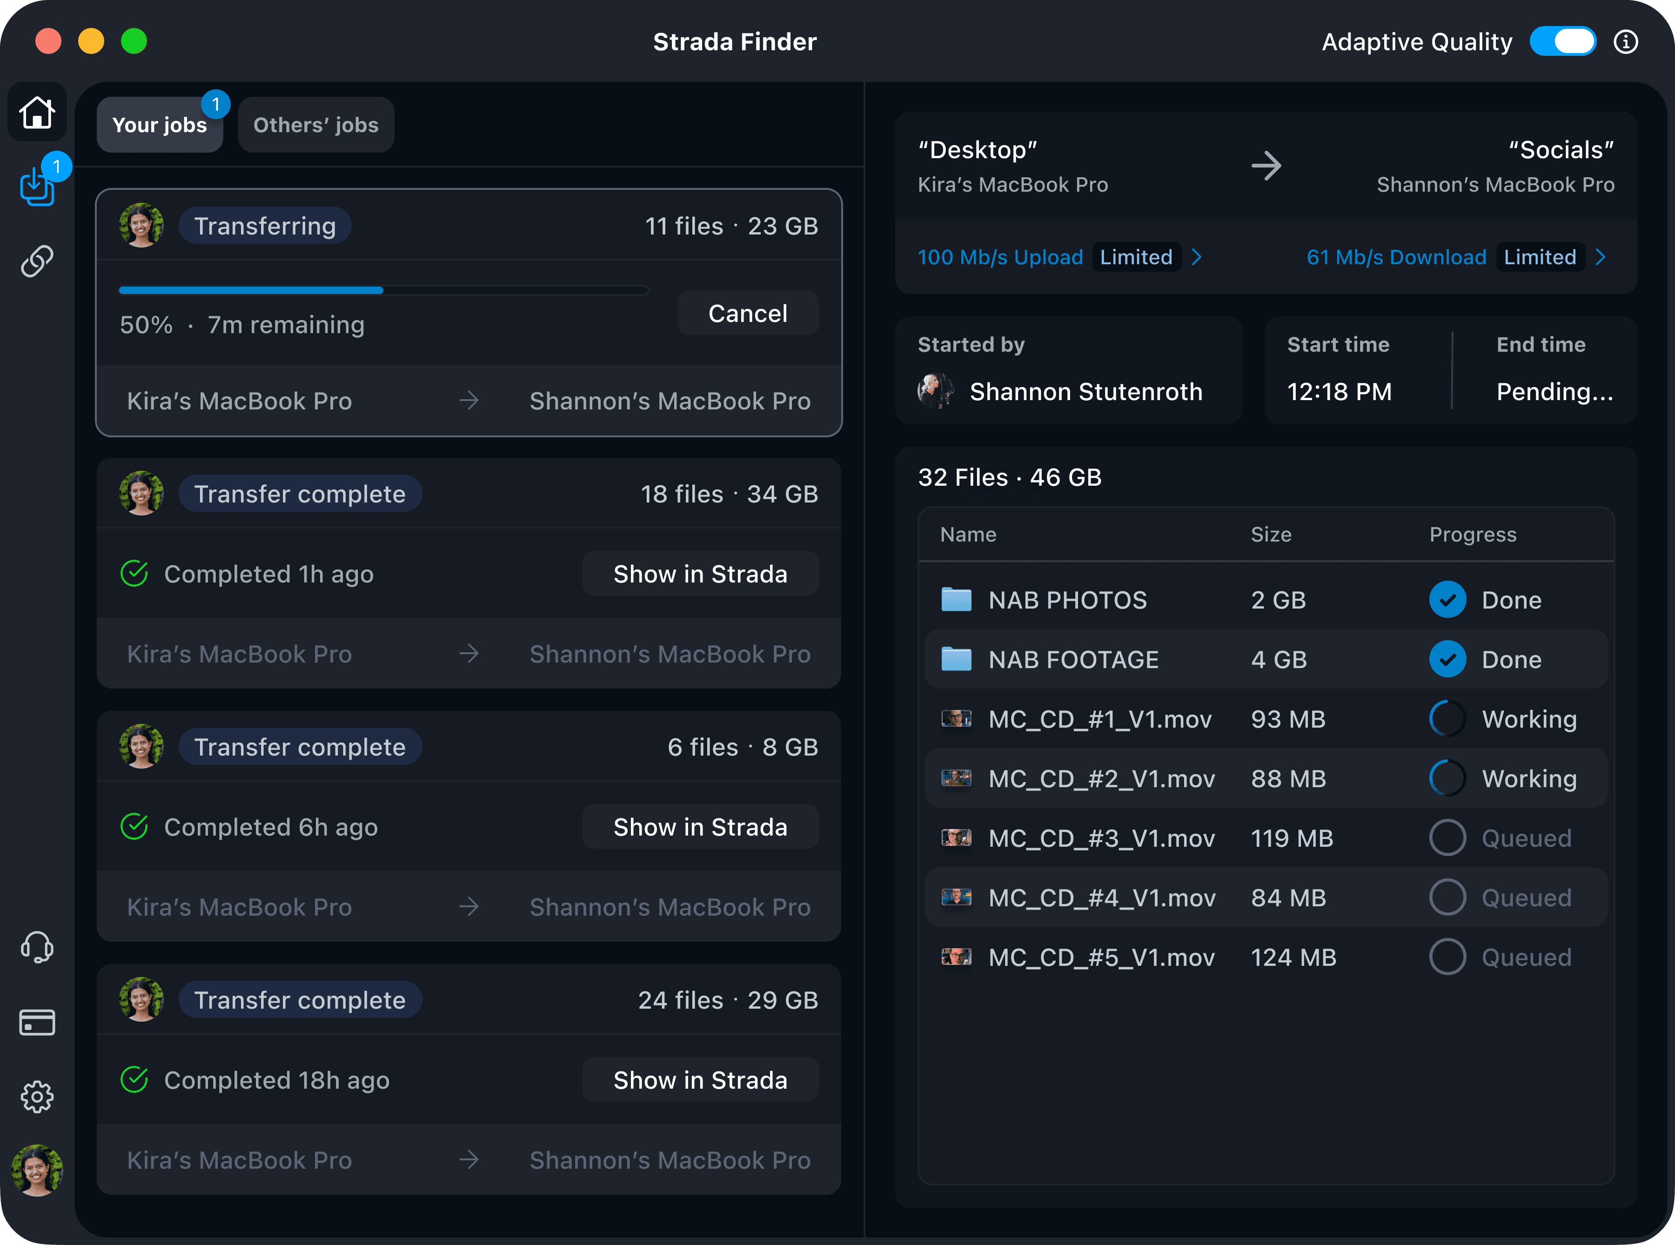
Task: Click the "Socials" destination folder name
Action: tap(1561, 150)
